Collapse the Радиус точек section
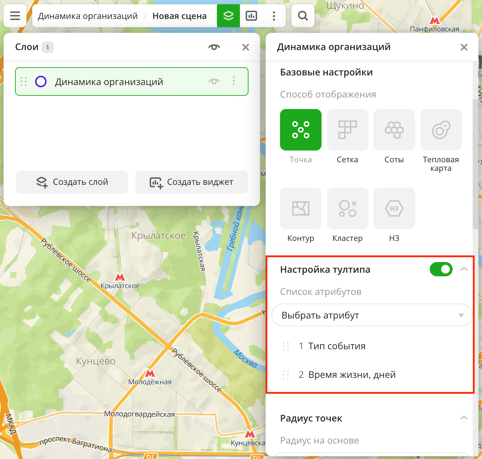 (x=464, y=418)
